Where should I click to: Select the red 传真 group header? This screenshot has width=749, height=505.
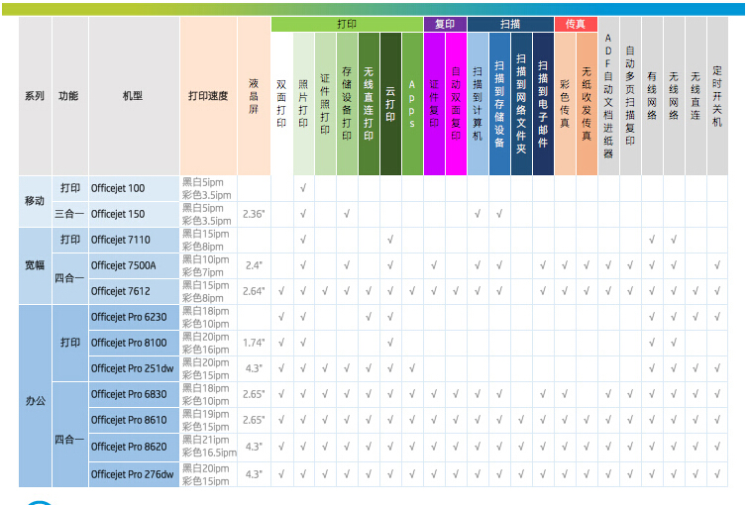point(576,24)
